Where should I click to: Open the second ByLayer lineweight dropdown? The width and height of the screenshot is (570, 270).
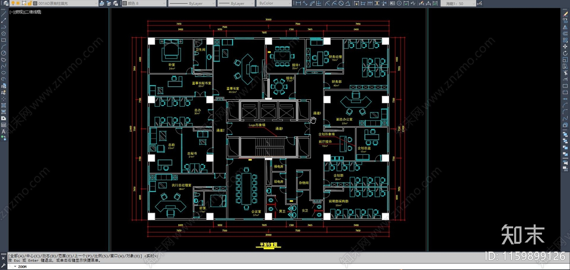click(x=235, y=3)
